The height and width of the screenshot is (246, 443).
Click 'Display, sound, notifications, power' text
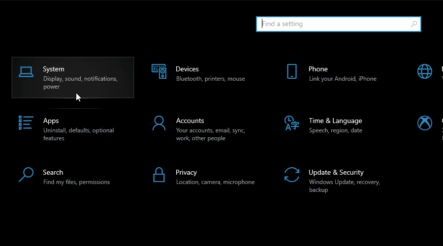(80, 83)
